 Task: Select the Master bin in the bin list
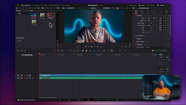pyautogui.click(x=22, y=13)
